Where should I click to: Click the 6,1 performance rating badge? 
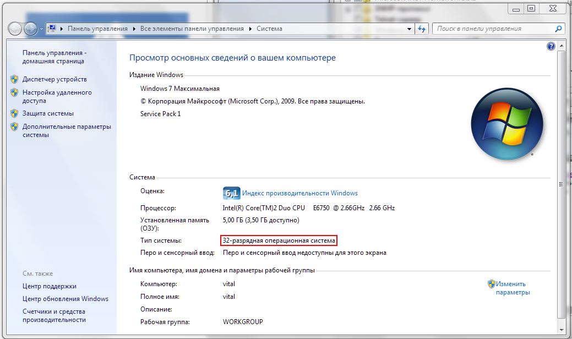(231, 193)
